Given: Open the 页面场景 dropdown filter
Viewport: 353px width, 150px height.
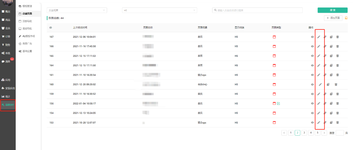Looking at the screenshot, I should [x=77, y=10].
